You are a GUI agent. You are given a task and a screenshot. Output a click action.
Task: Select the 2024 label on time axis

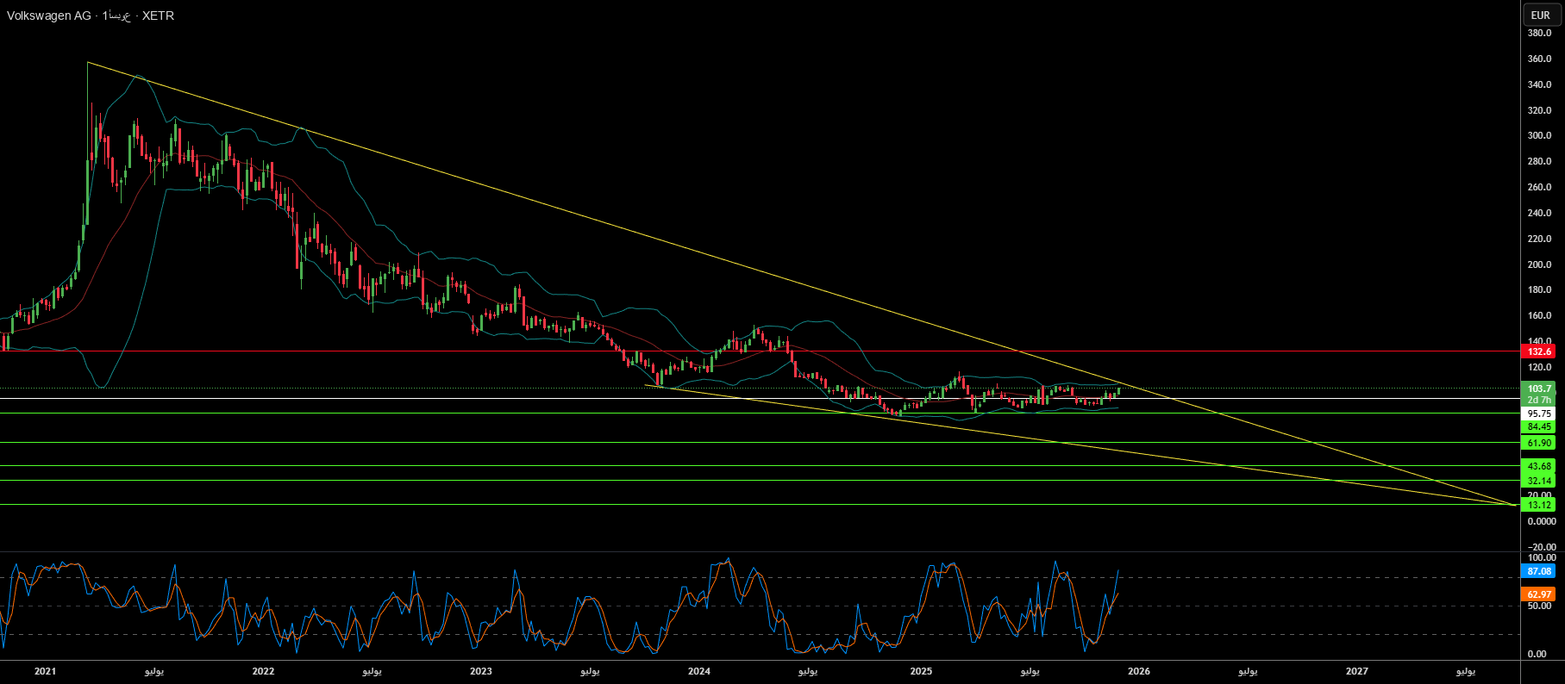pos(699,671)
